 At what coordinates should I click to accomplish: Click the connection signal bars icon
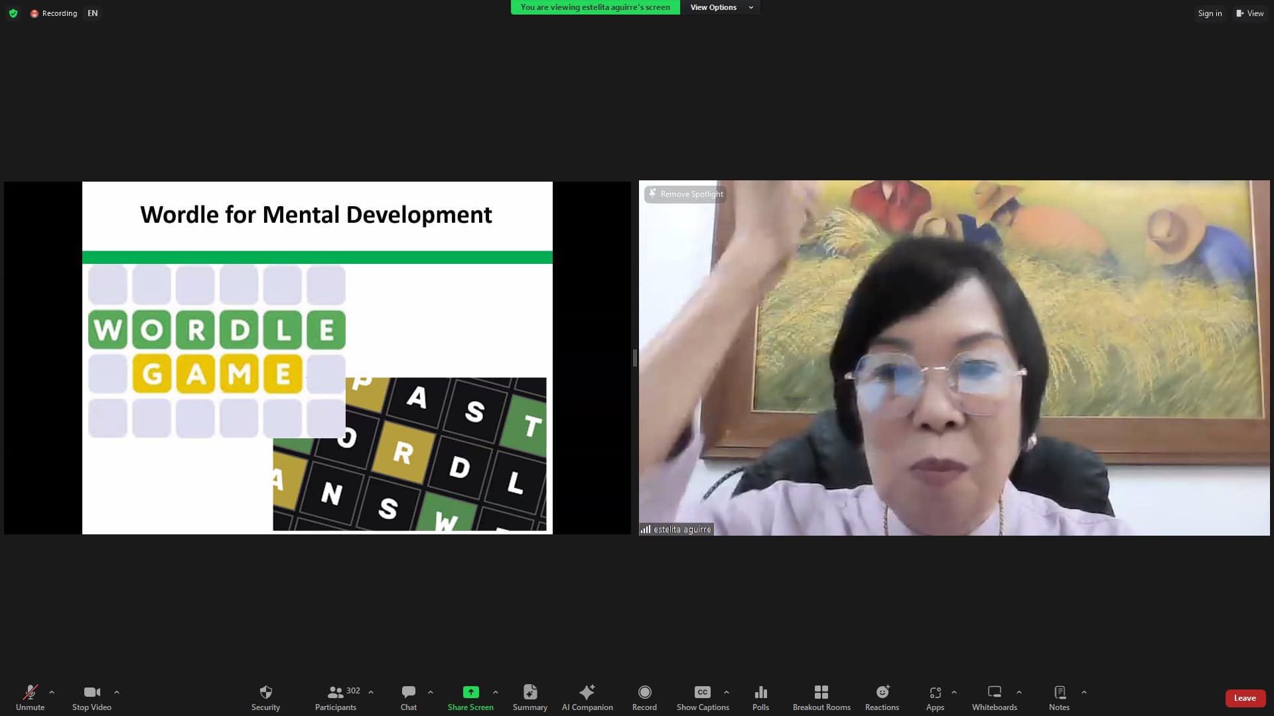coord(645,529)
